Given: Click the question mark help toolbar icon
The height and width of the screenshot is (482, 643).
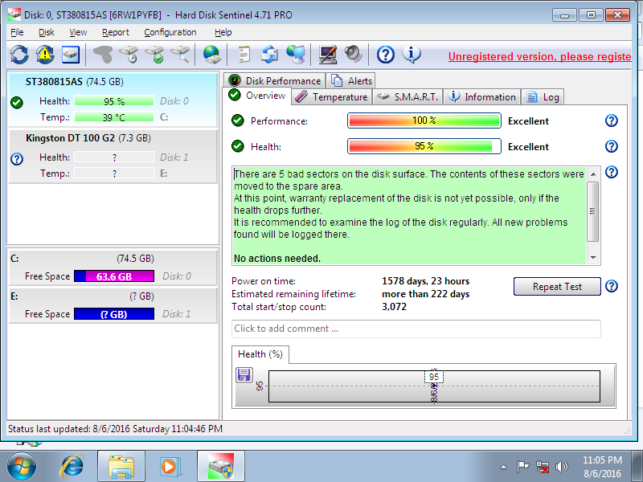Looking at the screenshot, I should pos(386,55).
